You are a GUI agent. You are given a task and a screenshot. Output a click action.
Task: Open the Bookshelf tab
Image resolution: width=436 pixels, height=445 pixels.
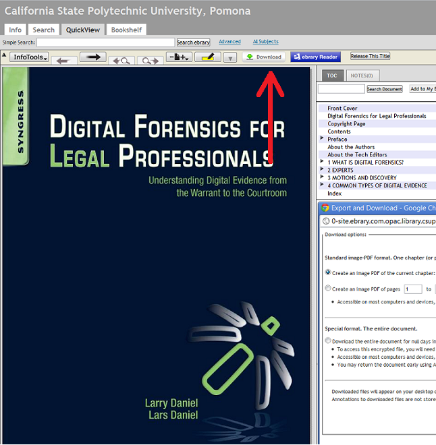[126, 30]
